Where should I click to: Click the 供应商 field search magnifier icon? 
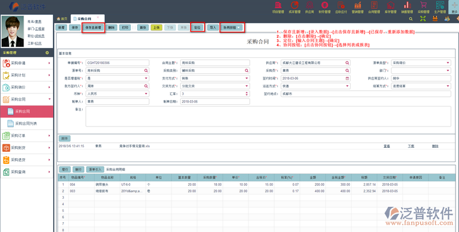click(347, 63)
